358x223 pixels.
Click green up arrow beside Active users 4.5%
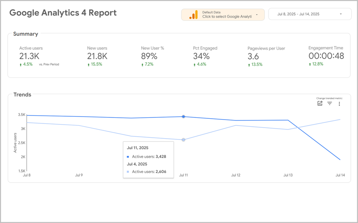tap(21, 64)
